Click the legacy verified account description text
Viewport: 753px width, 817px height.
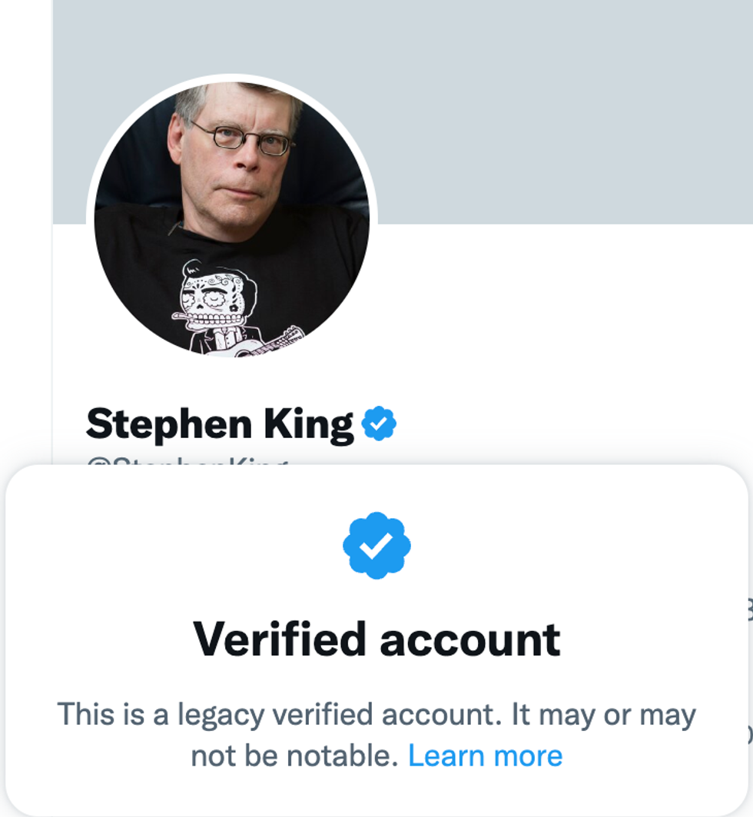pyautogui.click(x=376, y=715)
